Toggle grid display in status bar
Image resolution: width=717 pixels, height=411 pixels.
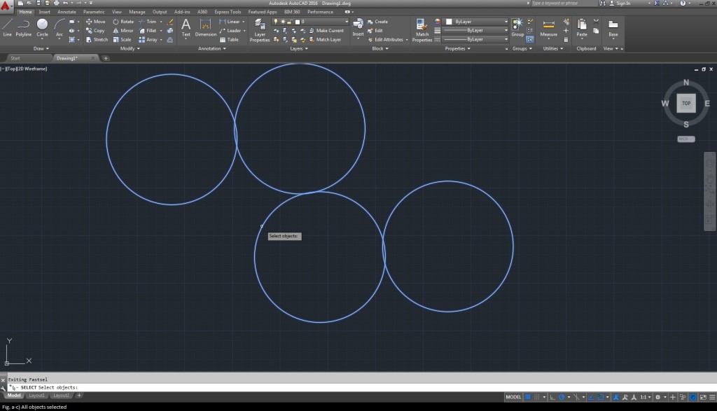point(529,397)
